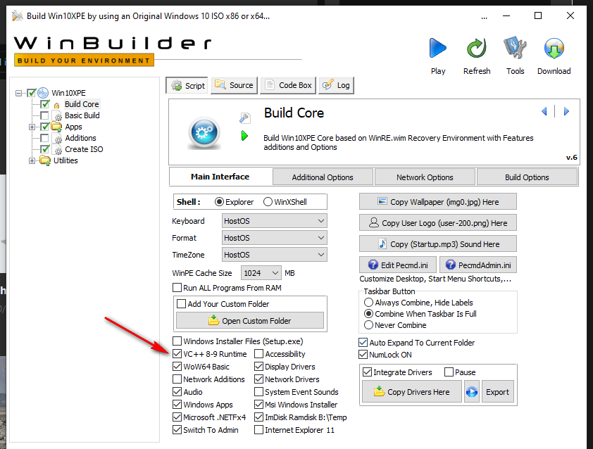Expand the Apps tree node
The image size is (593, 449).
point(32,127)
